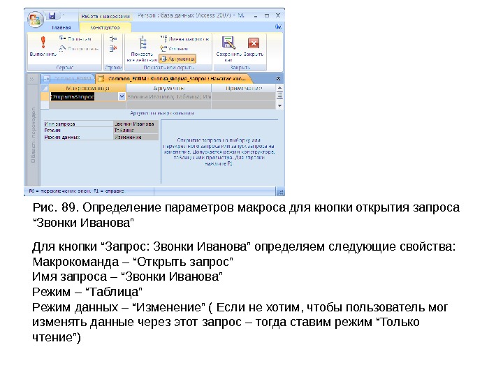Switch to the Главная ribbon tab
This screenshot has width=503, height=377.
pyautogui.click(x=61, y=27)
